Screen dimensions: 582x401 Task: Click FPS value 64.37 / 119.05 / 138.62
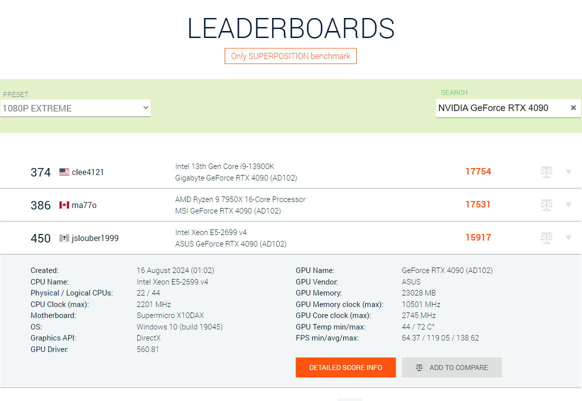(440, 338)
